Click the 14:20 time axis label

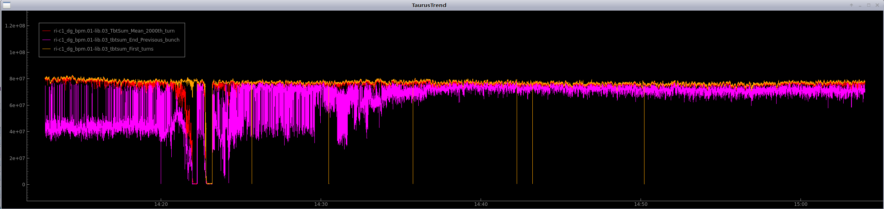click(x=161, y=204)
